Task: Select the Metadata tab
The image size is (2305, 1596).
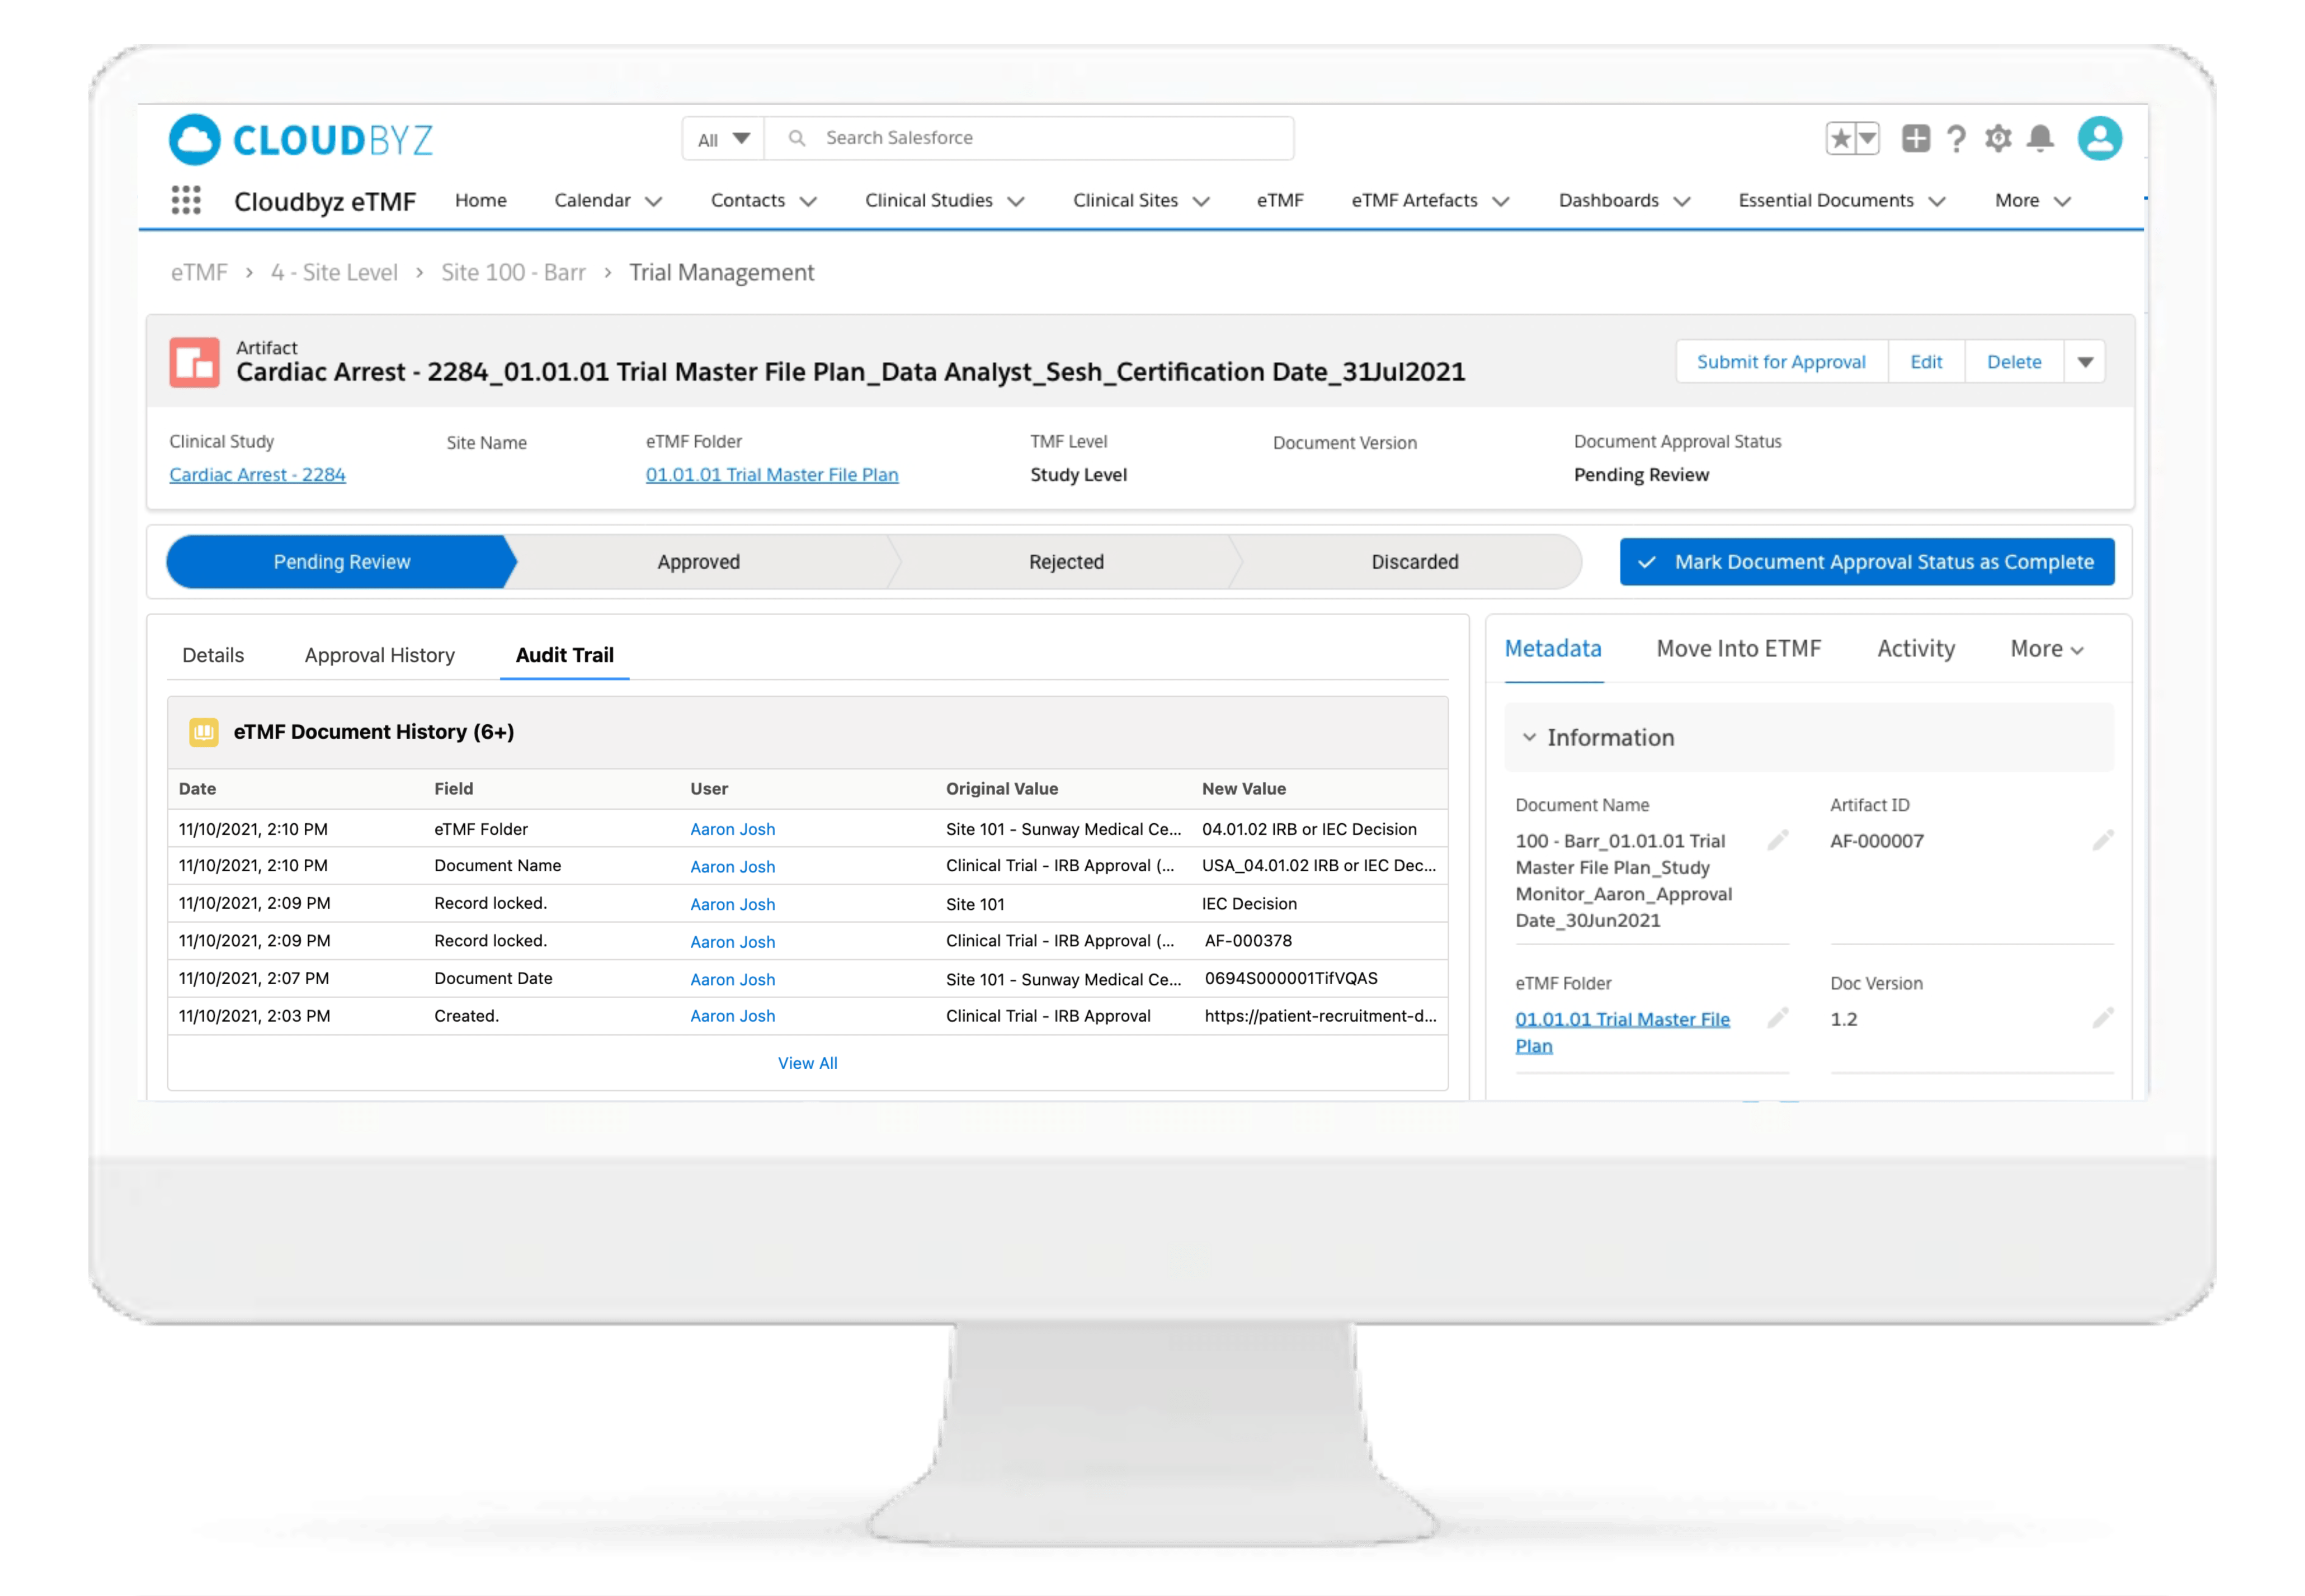Action: coord(1553,649)
